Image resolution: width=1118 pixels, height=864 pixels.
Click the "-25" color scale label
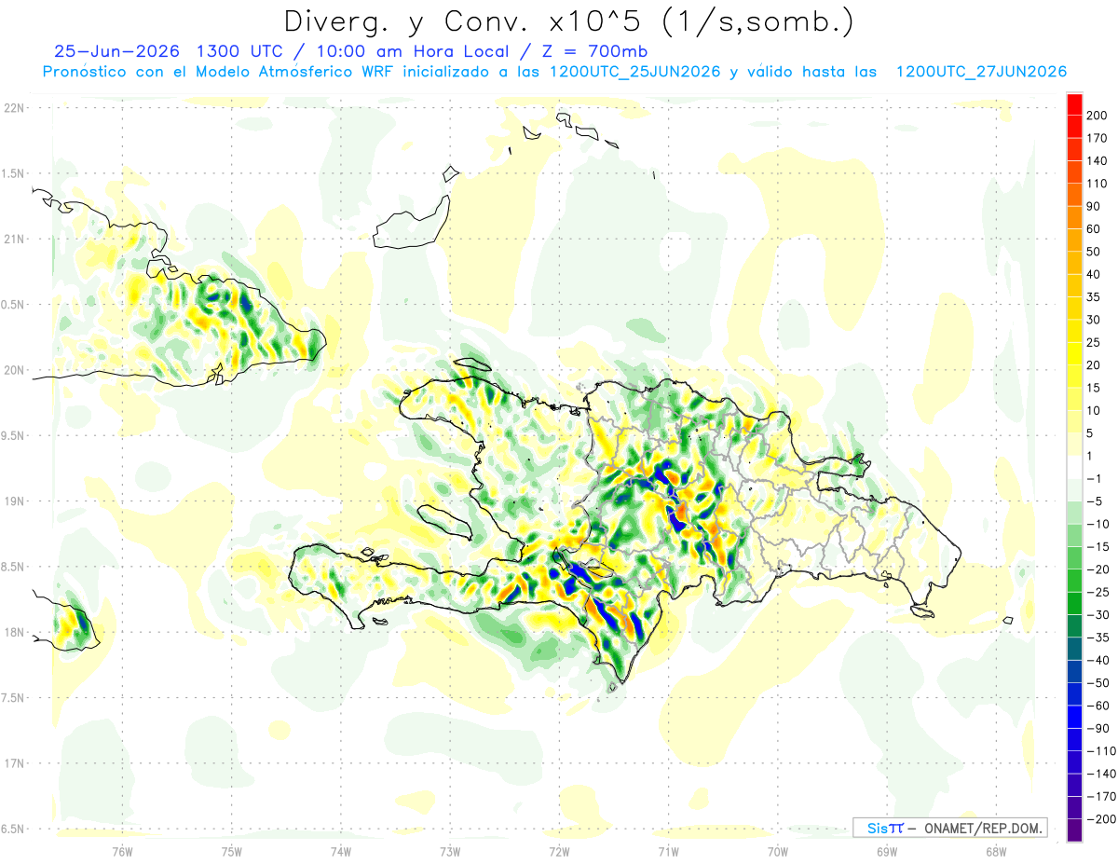point(1100,592)
